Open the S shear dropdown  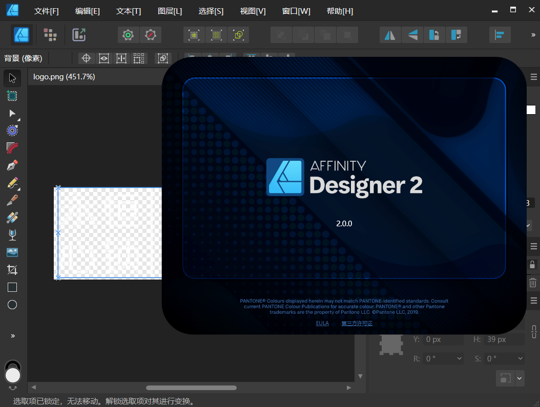[521, 358]
